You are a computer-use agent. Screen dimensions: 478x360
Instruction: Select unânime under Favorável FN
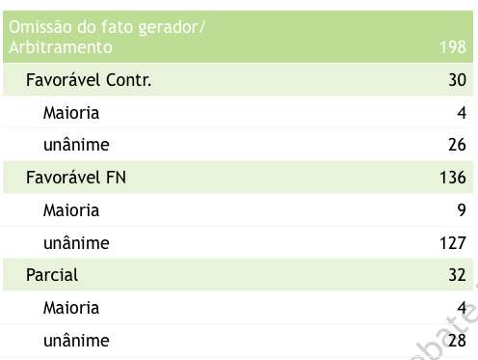click(x=76, y=243)
